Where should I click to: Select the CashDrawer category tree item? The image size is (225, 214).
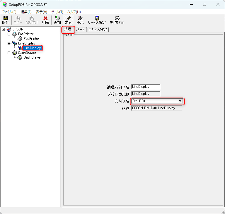pos(27,53)
